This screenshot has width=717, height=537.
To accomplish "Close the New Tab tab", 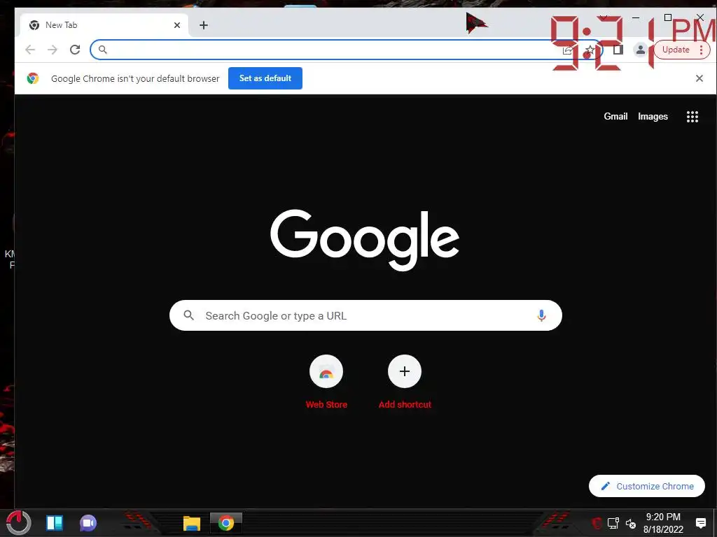I will pyautogui.click(x=177, y=25).
